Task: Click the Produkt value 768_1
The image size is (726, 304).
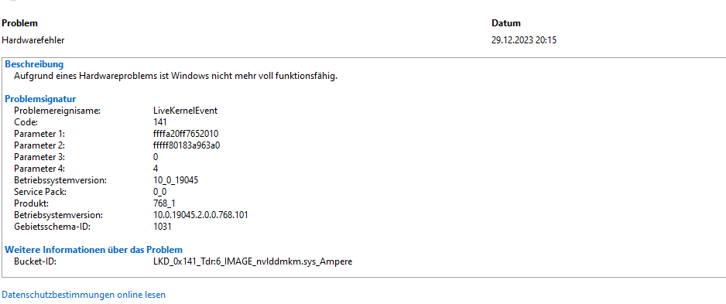Action: [x=164, y=203]
